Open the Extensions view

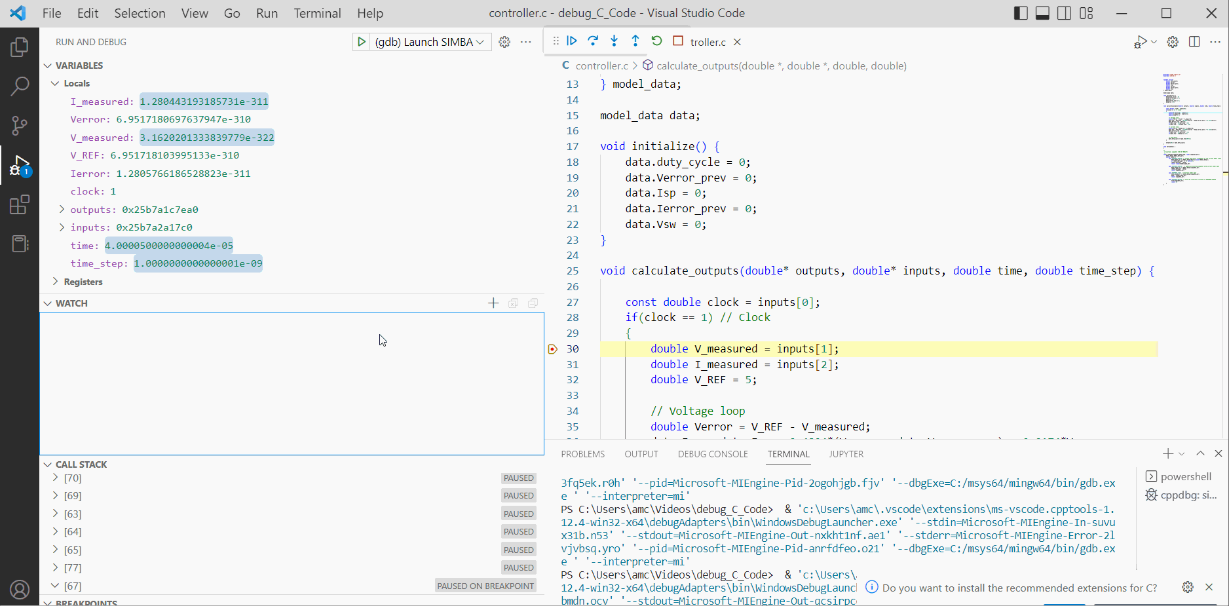coord(20,204)
